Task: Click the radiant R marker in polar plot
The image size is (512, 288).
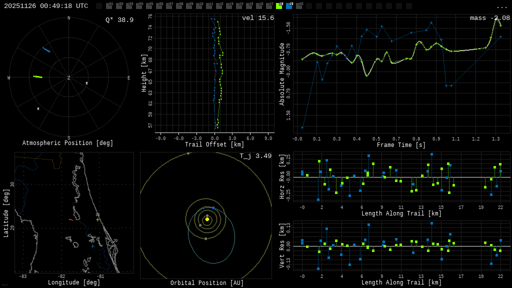Action: 86,83
